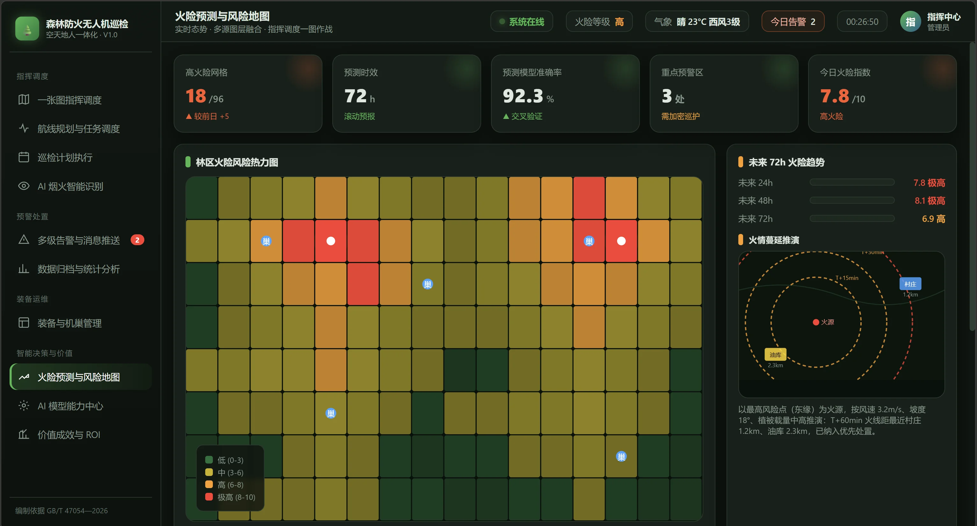Screen dimensions: 977x526
Task: Select the 巢 nest marker in the red cell
Action: [589, 241]
